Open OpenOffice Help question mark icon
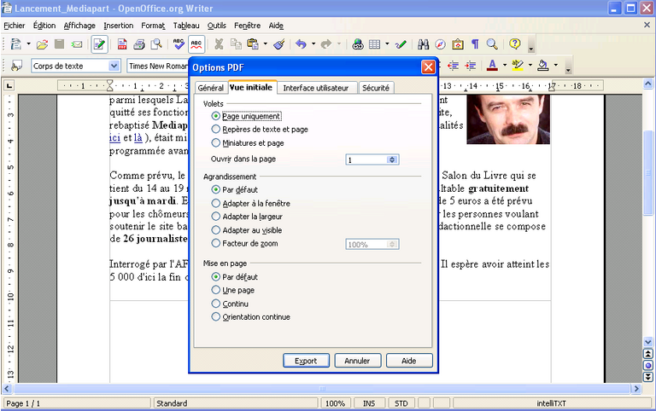Image resolution: width=656 pixels, height=411 pixels. [x=514, y=43]
